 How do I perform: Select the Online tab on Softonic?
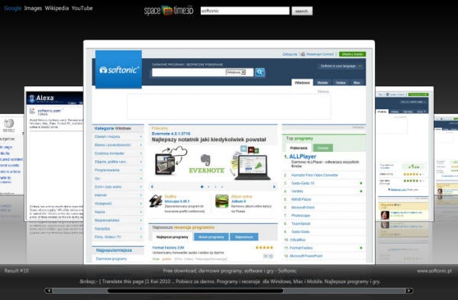[340, 82]
